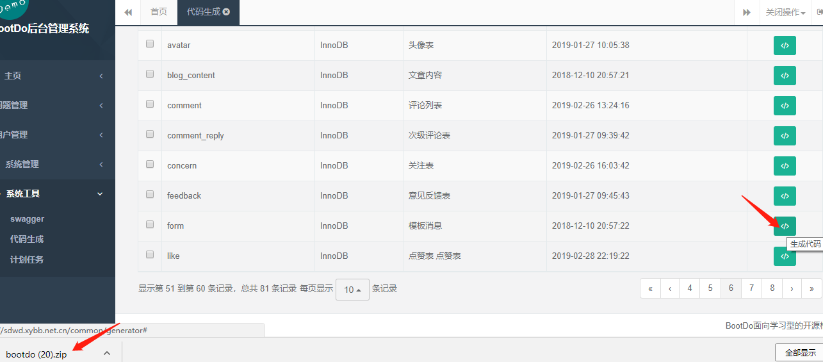Open 计划任务 in the sidebar

[27, 259]
